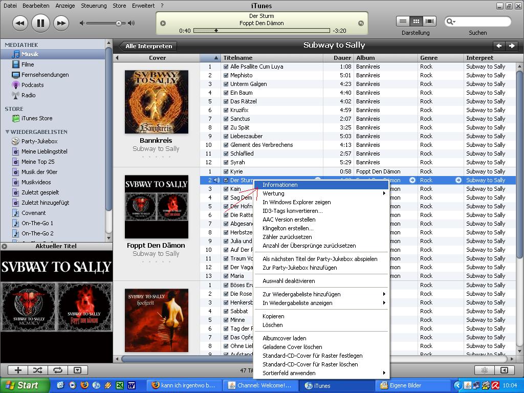Uncheck the Kyrie checkbox
Image resolution: width=524 pixels, height=393 pixels.
(x=226, y=172)
